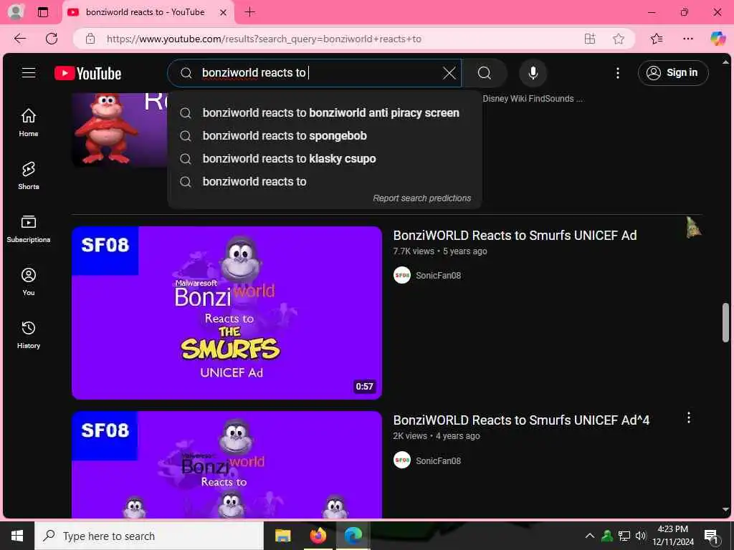734x550 pixels.
Task: Open History in the sidebar
Action: coord(29,335)
